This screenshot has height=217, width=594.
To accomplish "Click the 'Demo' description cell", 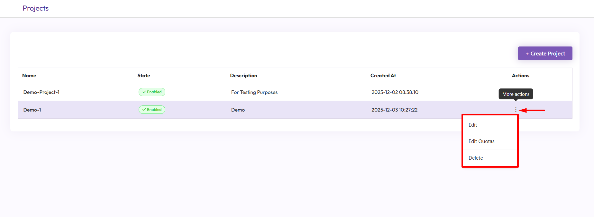I will [x=238, y=110].
